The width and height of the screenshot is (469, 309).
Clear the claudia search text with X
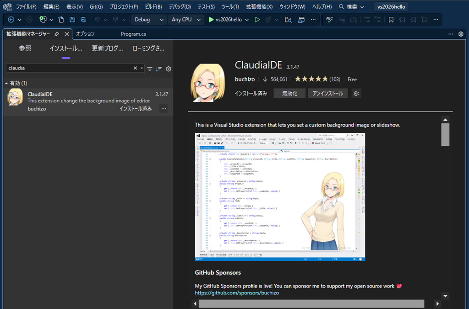pos(135,68)
